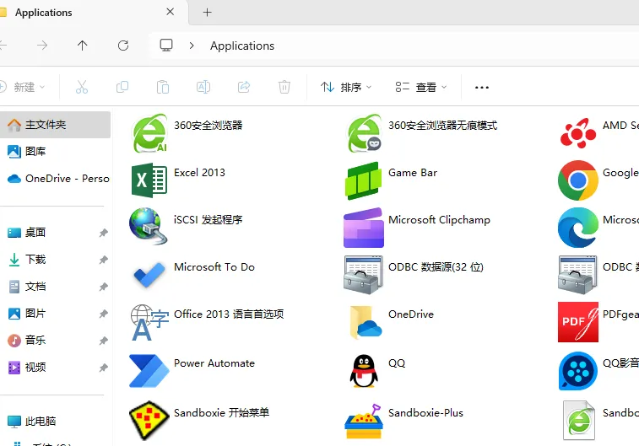
Task: Select the PDFgear red PDF icon
Action: click(x=578, y=322)
